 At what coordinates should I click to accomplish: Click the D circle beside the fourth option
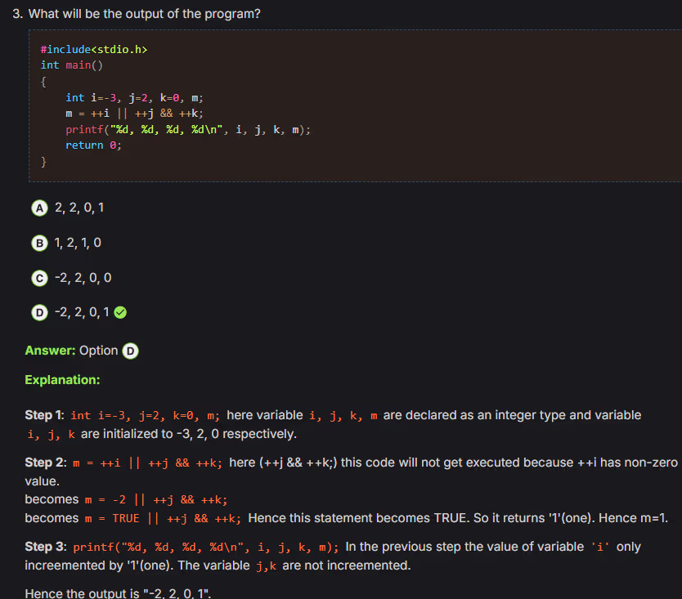point(38,312)
